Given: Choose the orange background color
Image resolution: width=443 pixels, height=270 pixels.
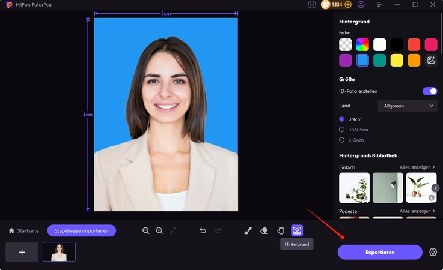Looking at the screenshot, I should (414, 60).
